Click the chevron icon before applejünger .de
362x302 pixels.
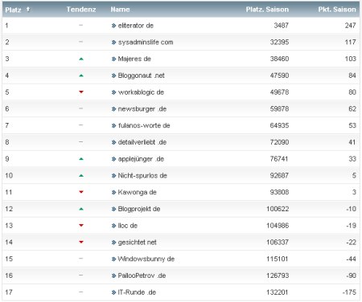tap(113, 159)
